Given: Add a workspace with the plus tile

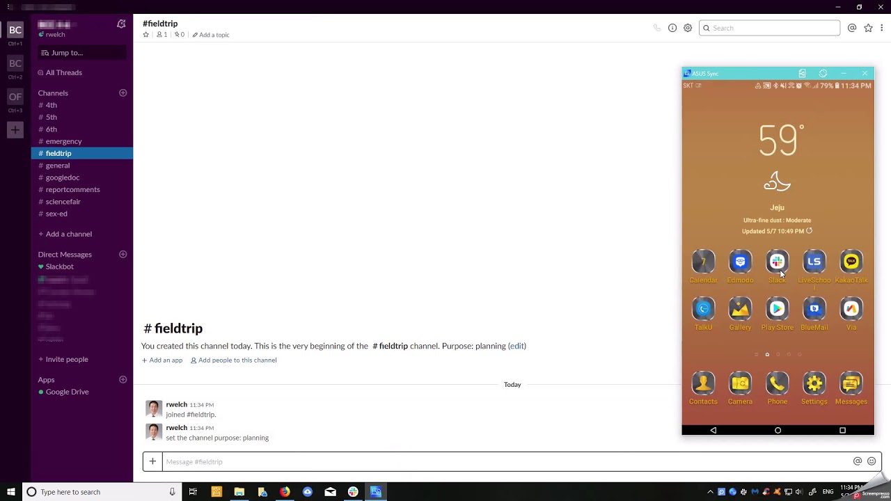Looking at the screenshot, I should (x=15, y=129).
